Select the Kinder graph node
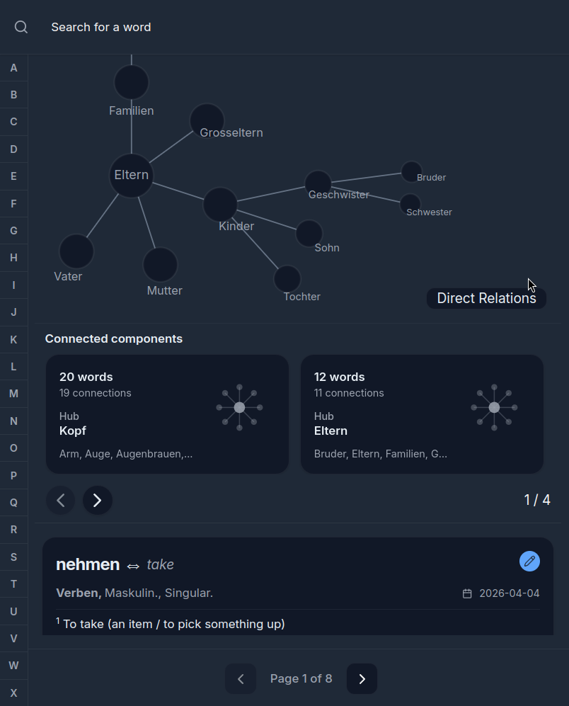This screenshot has height=706, width=569. click(220, 205)
